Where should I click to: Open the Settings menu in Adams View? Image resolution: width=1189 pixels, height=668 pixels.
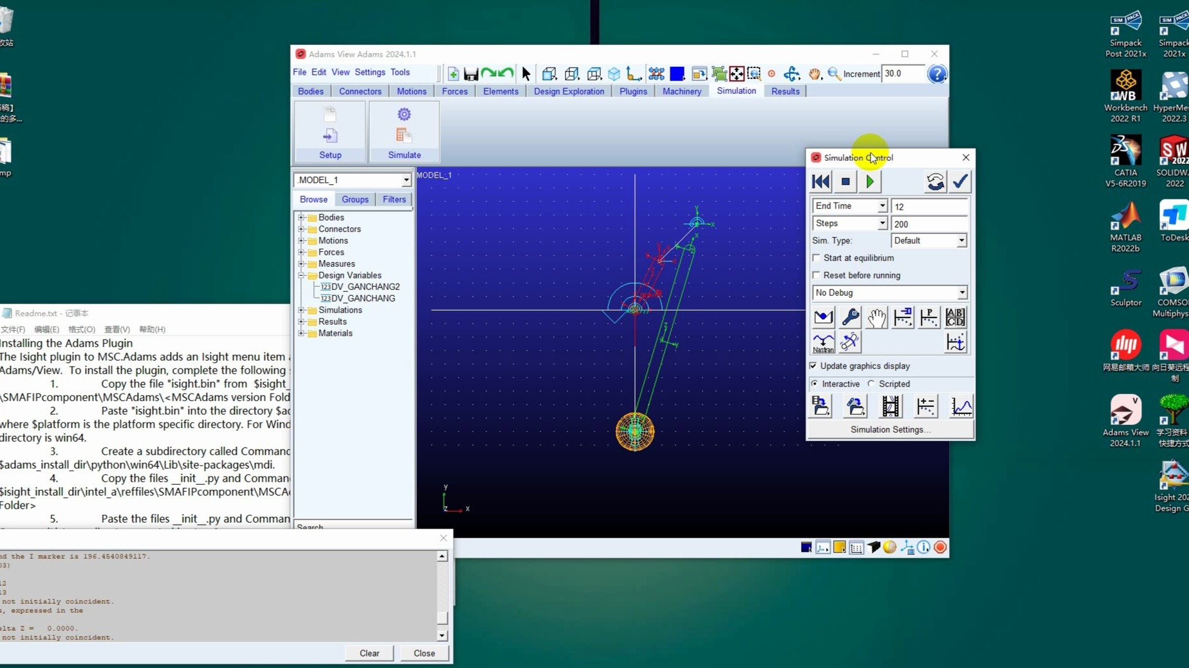tap(370, 73)
